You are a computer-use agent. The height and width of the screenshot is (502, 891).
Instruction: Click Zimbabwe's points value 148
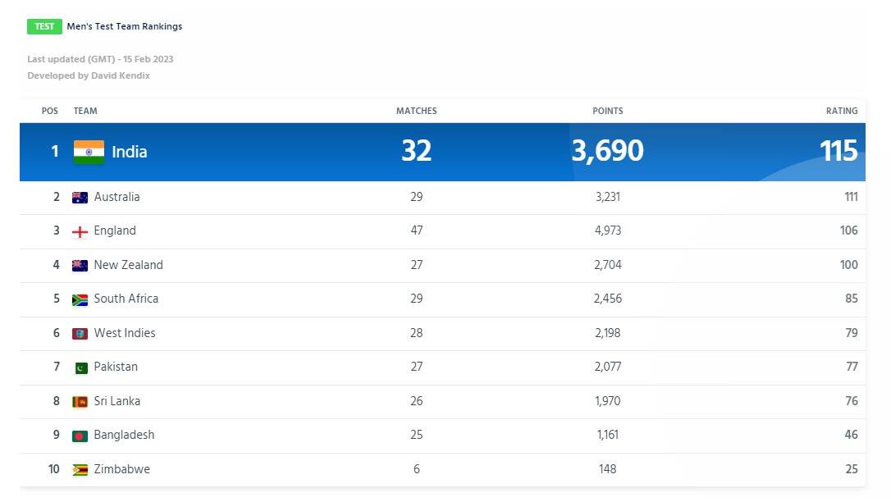coord(608,469)
